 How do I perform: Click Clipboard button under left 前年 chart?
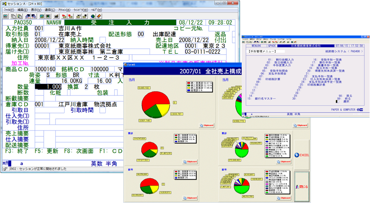(x=190, y=198)
